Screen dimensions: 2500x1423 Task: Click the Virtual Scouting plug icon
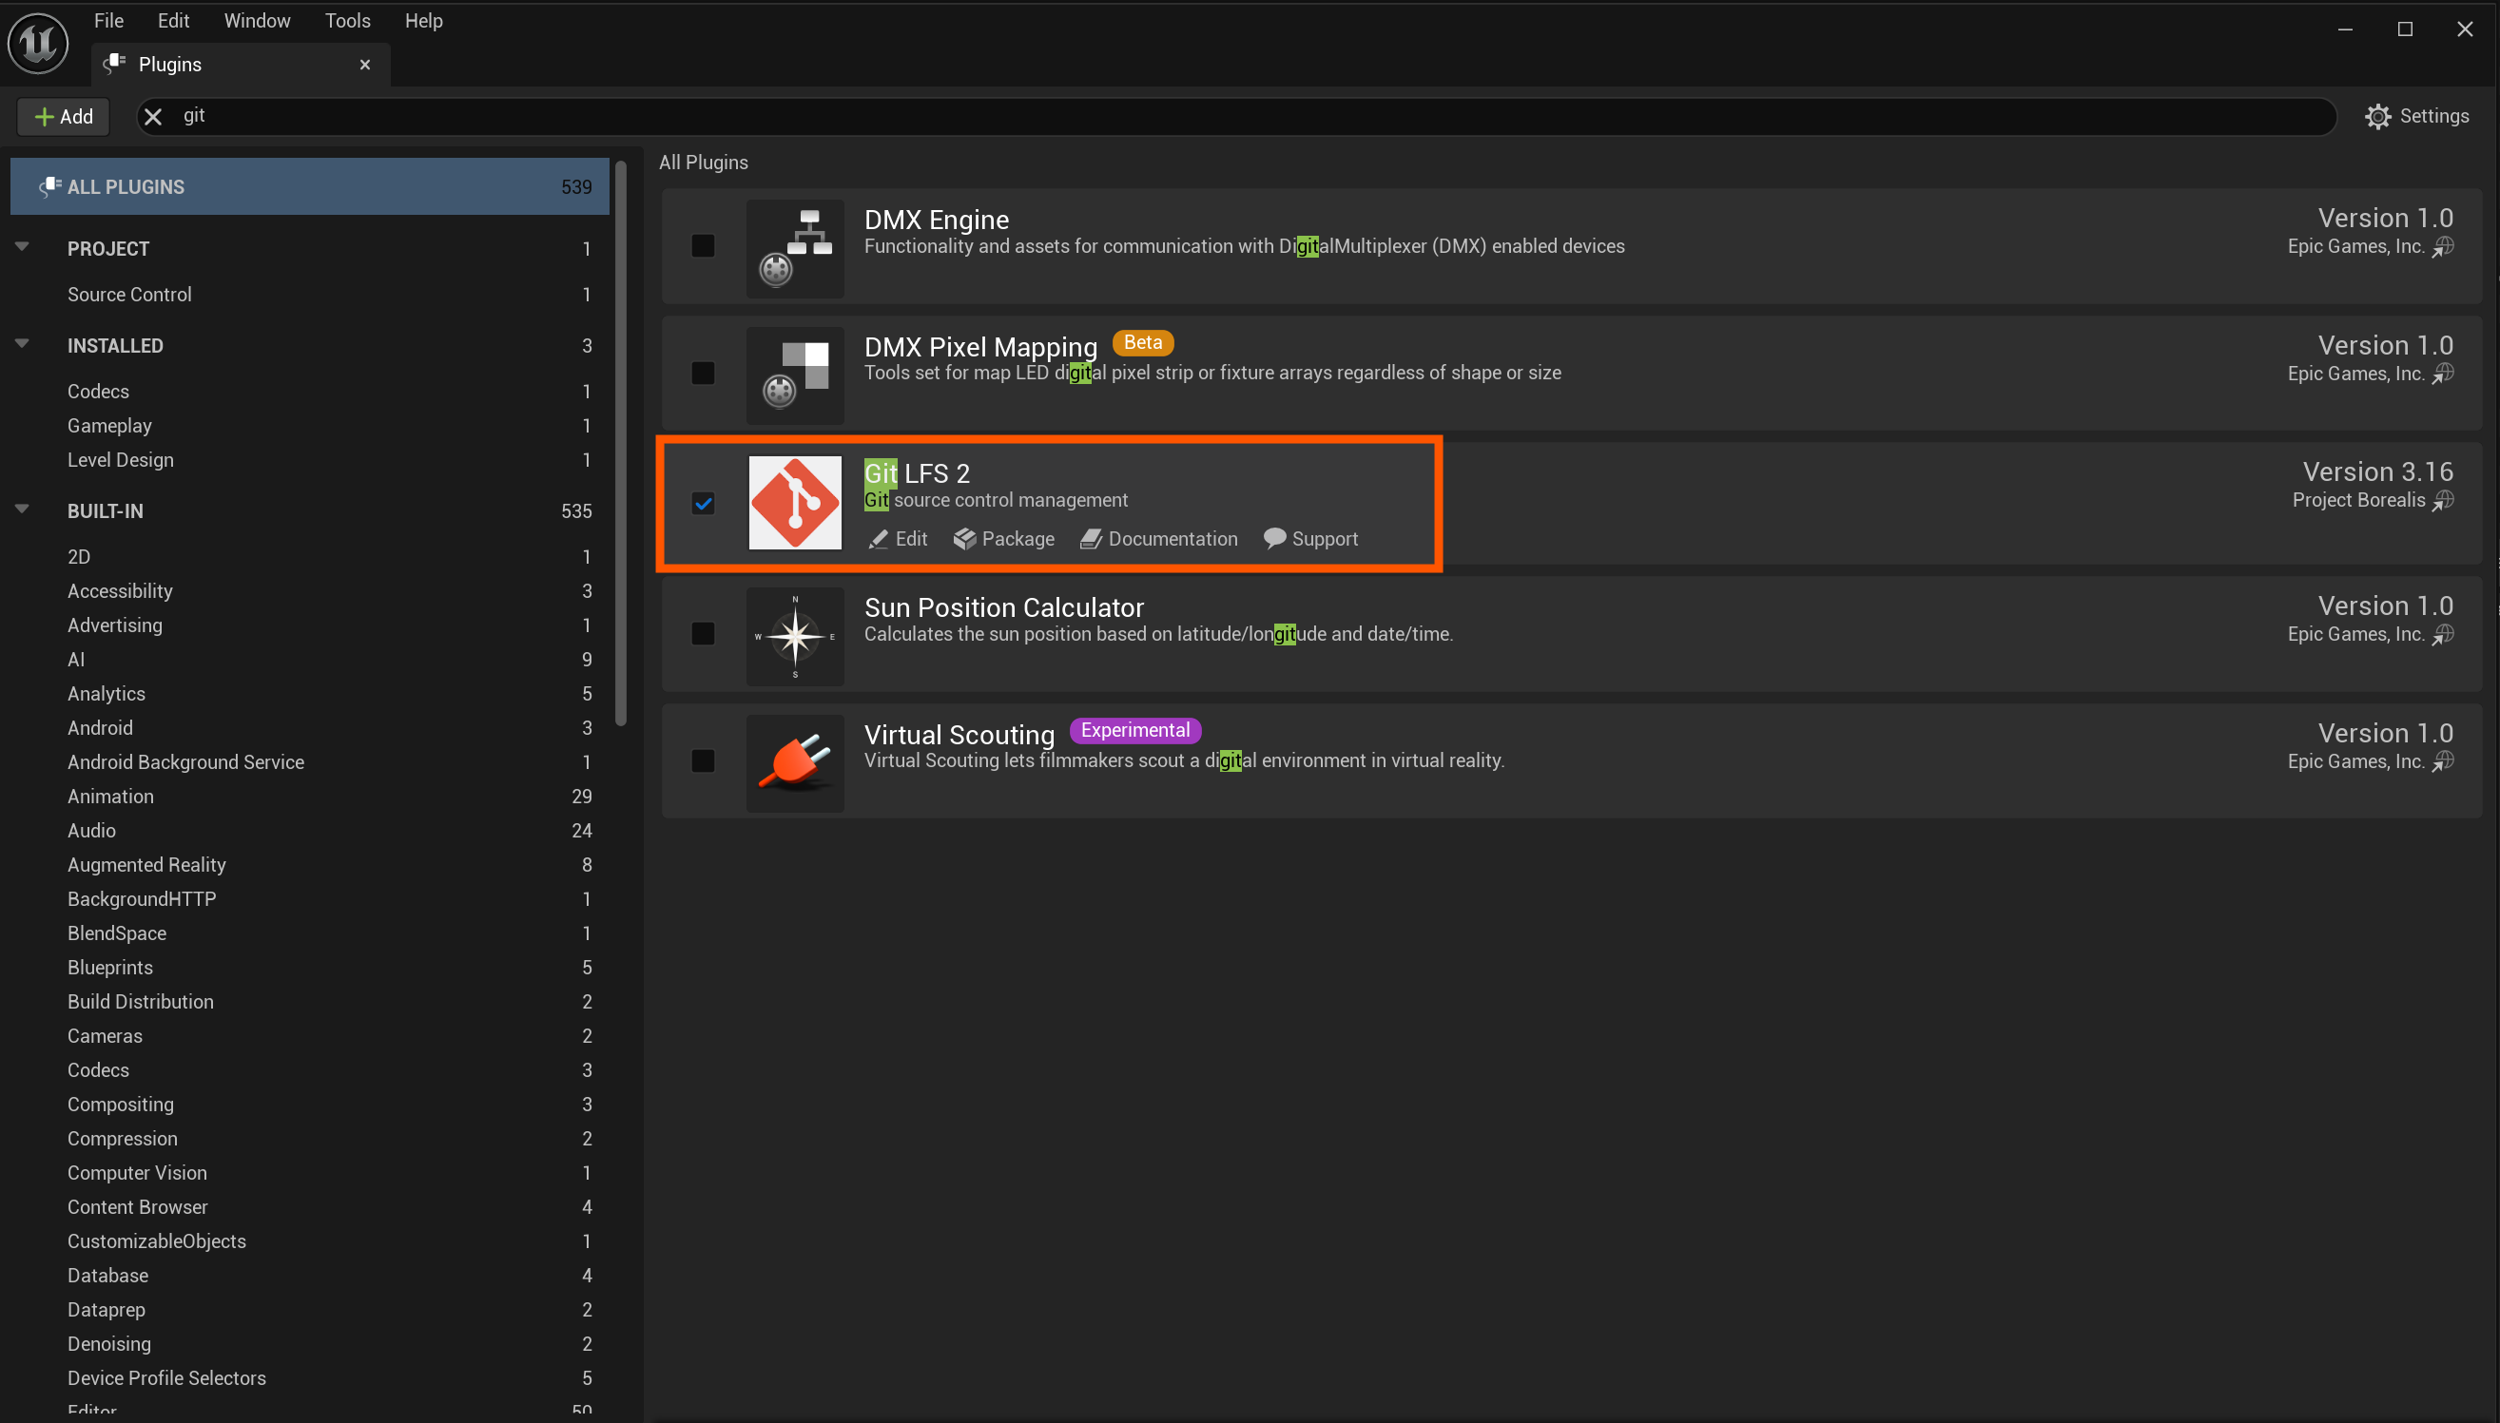[x=795, y=763]
